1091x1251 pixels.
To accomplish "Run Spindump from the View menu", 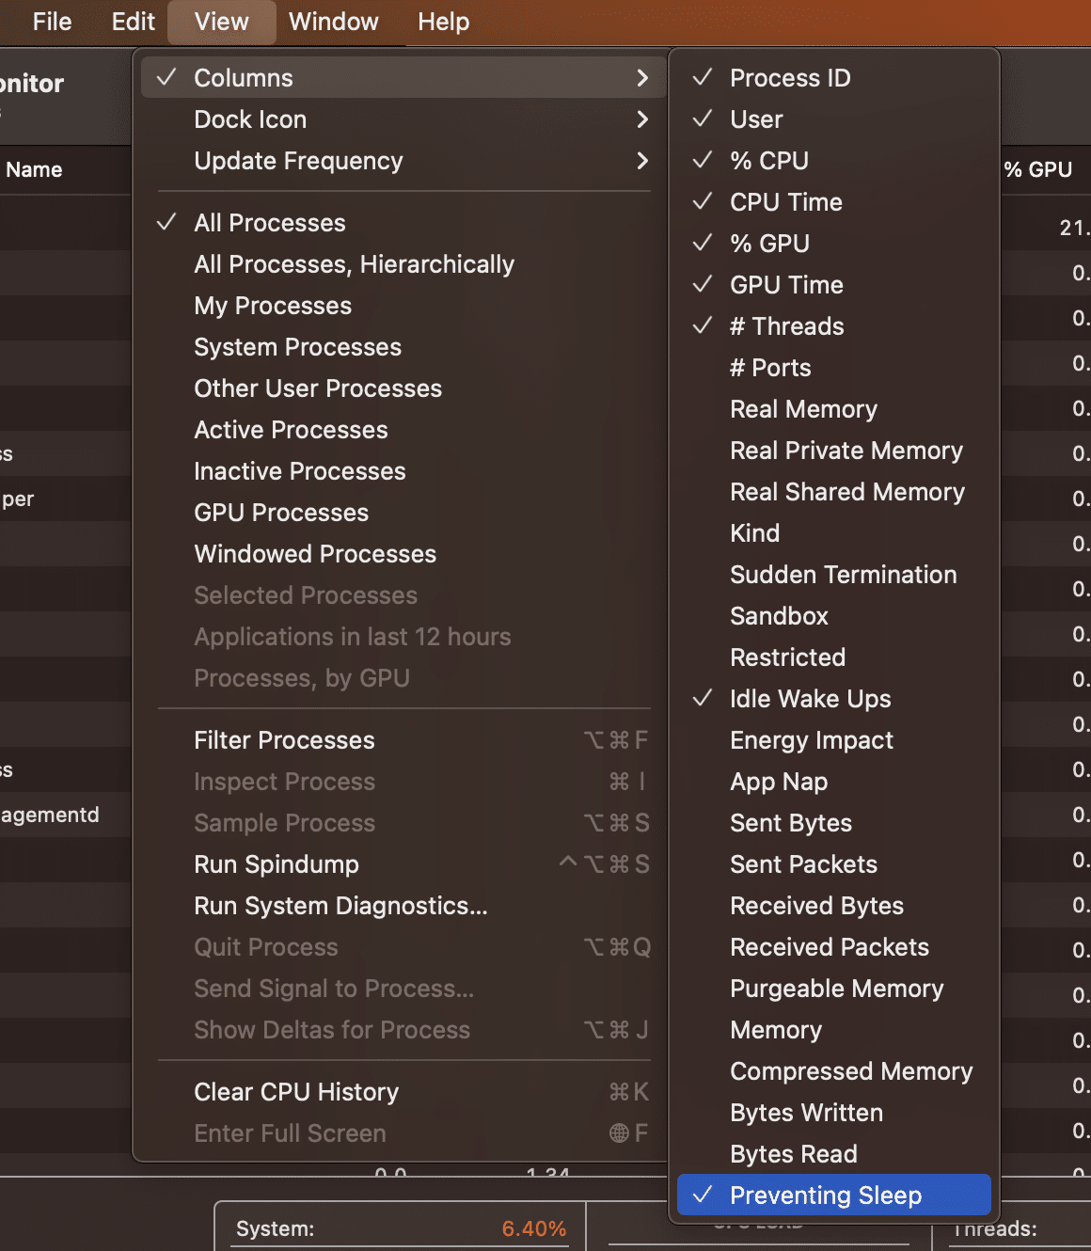I will 403,864.
